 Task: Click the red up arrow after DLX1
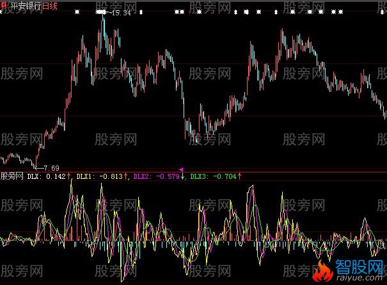[x=125, y=176]
